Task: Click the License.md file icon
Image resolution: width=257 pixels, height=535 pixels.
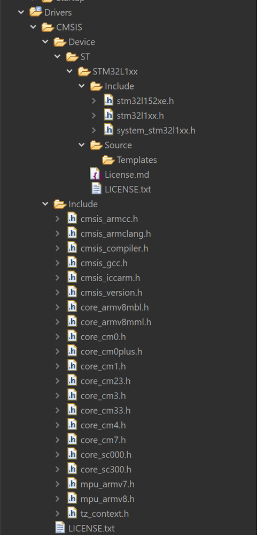Action: coord(96,175)
